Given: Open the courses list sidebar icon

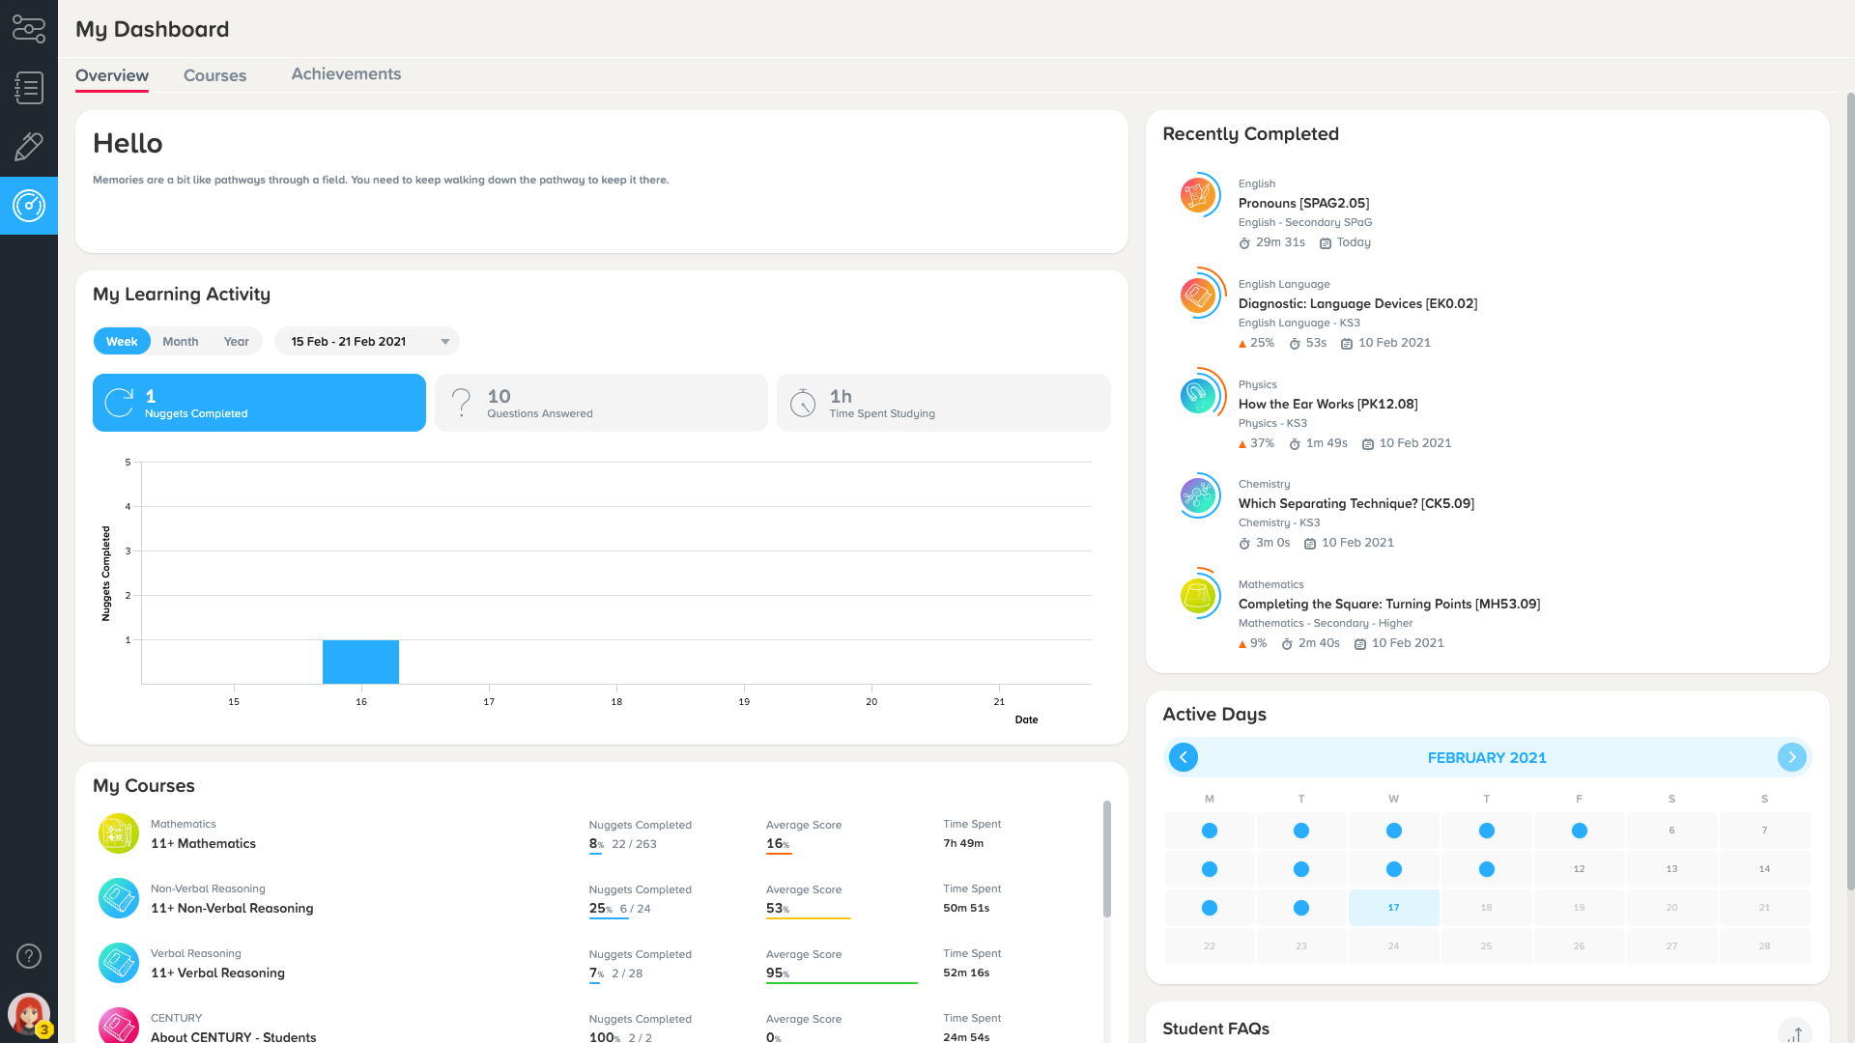Looking at the screenshot, I should point(29,88).
